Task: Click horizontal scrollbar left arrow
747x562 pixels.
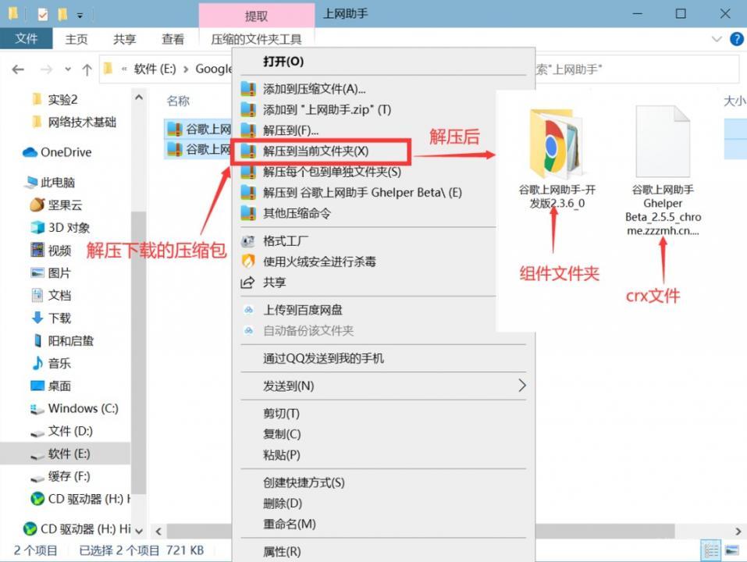Action: (x=158, y=531)
